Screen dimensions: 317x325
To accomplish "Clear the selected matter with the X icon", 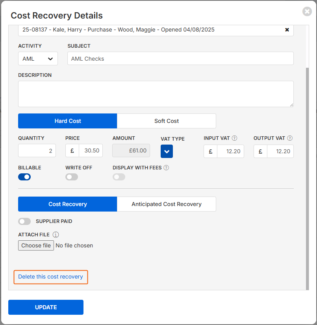I will click(x=287, y=30).
